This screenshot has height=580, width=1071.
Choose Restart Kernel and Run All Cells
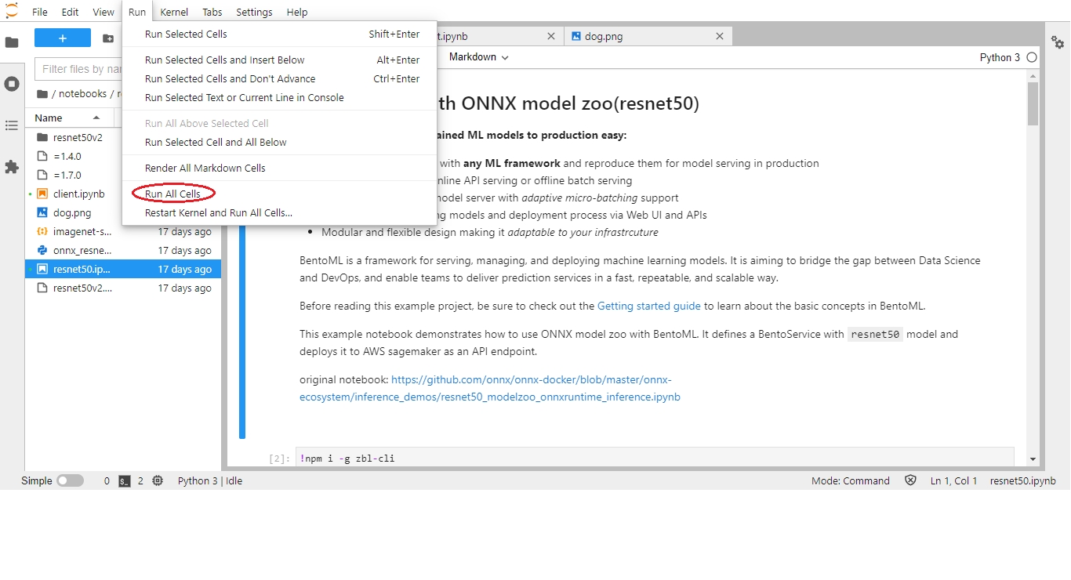tap(218, 212)
